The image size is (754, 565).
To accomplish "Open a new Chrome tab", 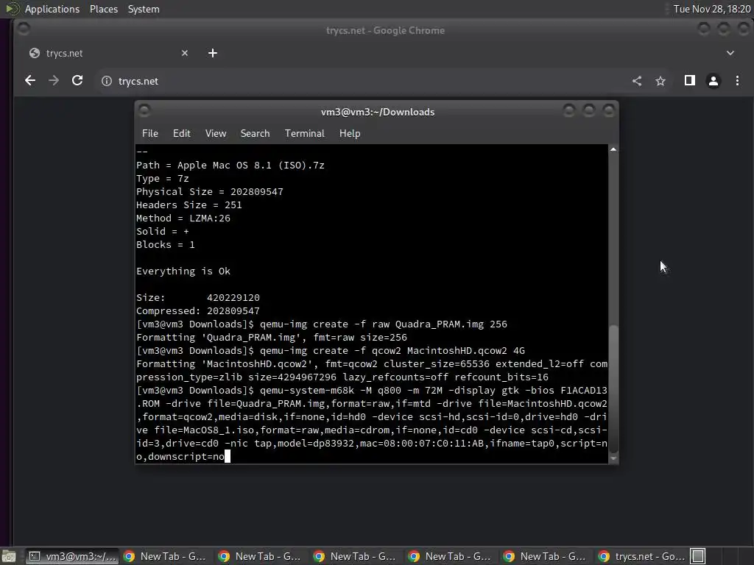I will pos(213,53).
